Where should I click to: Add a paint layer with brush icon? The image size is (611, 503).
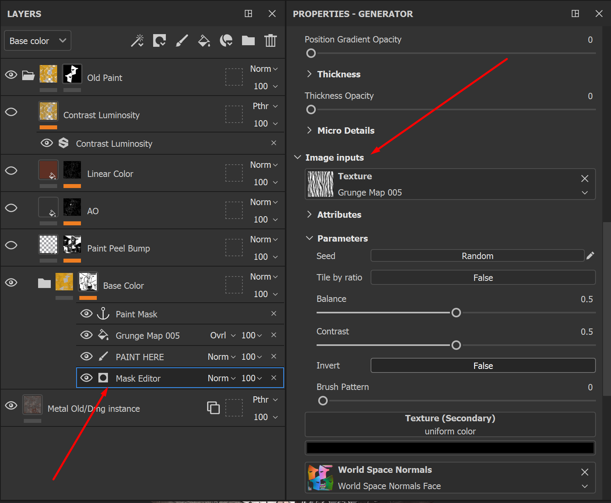(x=182, y=40)
